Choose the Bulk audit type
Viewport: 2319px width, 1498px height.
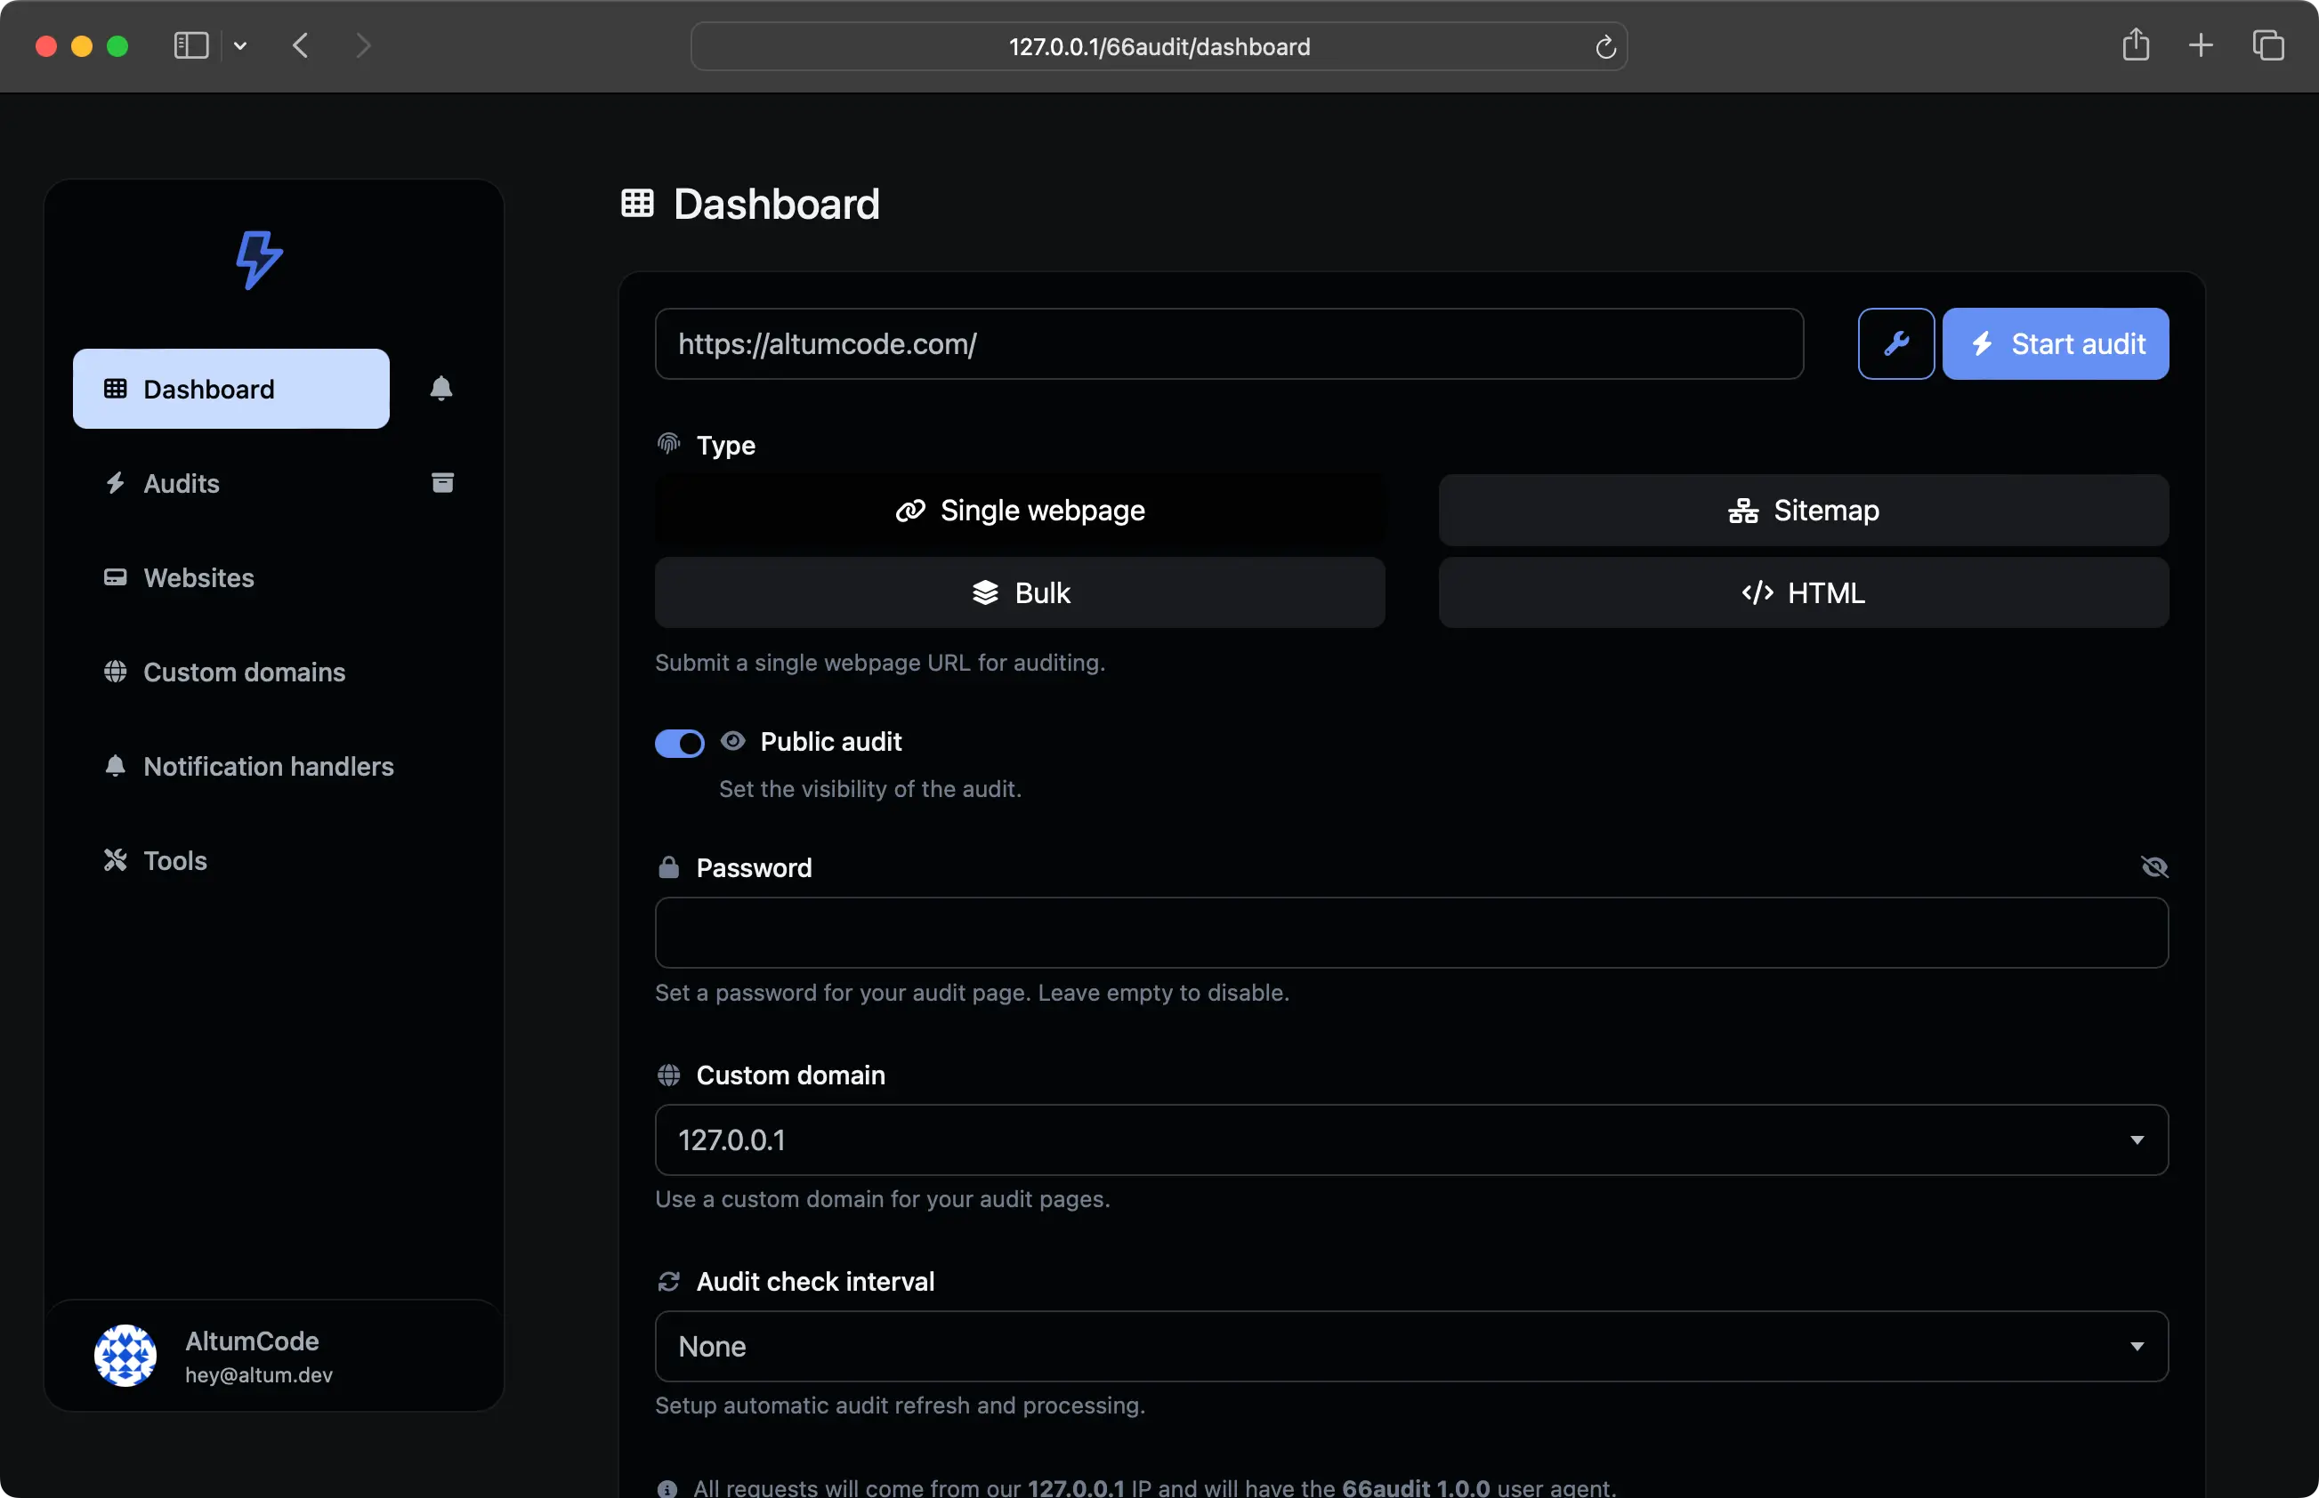[1019, 592]
